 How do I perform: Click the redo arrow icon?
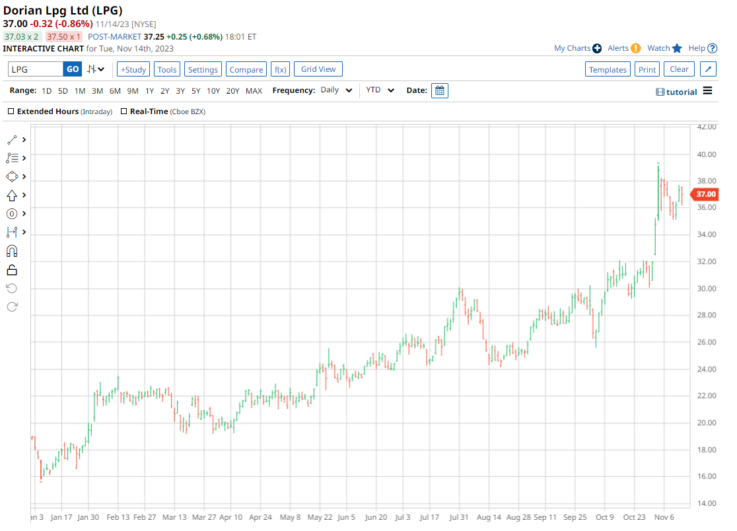pos(13,307)
